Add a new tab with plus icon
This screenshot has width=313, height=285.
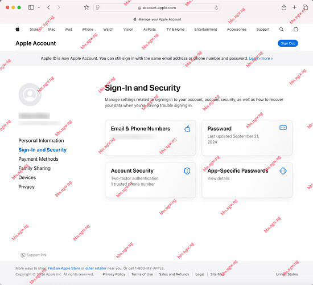point(294,7)
